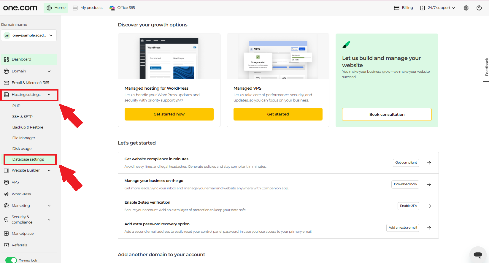Screen dimensions: 489x263
Task: Open the Feedback side tab
Action: [486, 67]
